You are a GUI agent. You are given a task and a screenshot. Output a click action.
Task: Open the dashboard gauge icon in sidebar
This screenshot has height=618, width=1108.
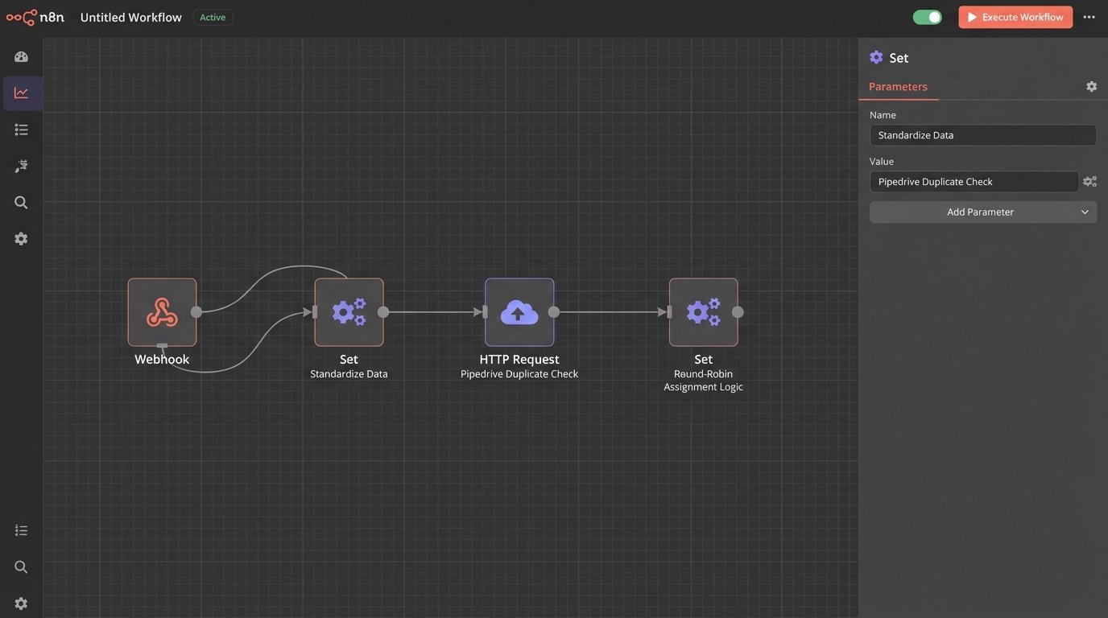pos(22,57)
